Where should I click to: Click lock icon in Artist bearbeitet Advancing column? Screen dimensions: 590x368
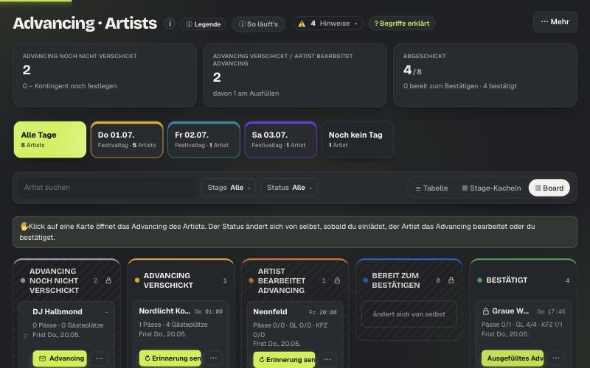337,280
